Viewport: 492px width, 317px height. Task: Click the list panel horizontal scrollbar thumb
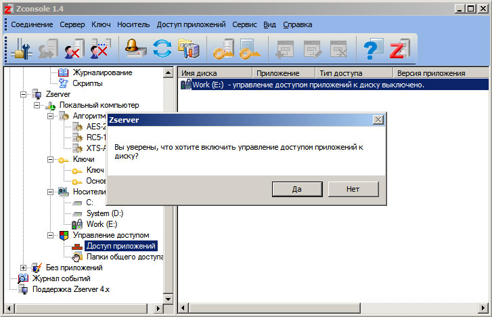tap(274, 308)
